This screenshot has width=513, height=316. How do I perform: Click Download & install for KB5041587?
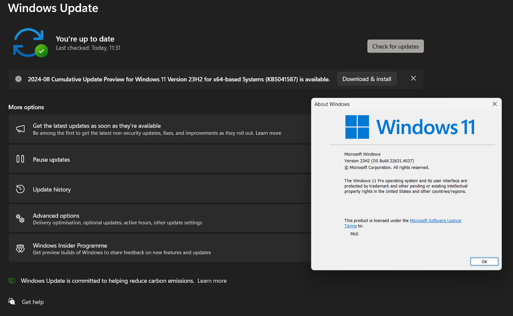(367, 79)
